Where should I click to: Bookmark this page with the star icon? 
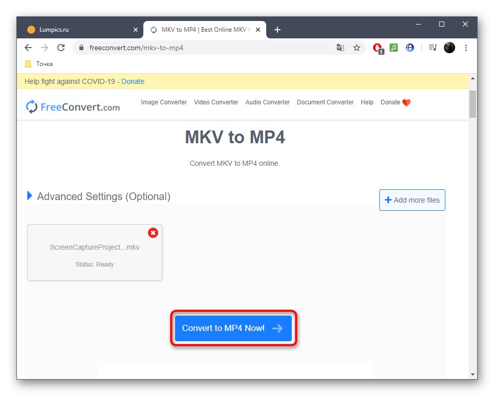(357, 47)
